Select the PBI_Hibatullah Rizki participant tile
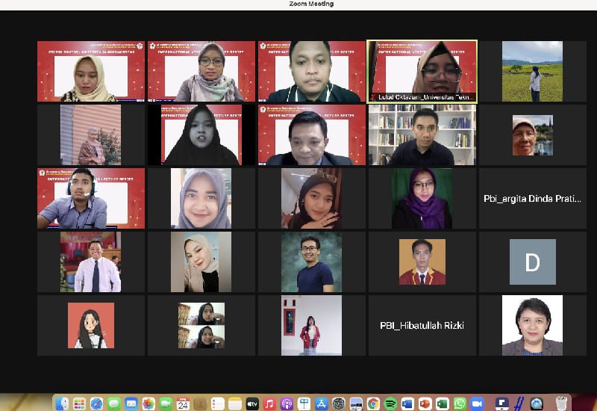 coord(422,325)
